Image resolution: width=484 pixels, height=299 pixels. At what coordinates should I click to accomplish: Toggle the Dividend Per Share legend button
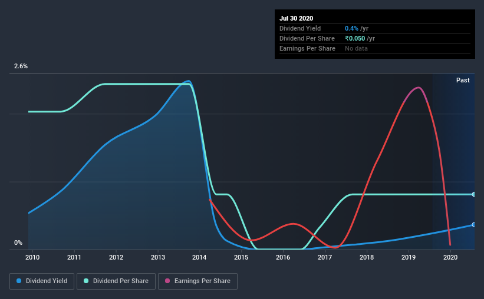pyautogui.click(x=116, y=281)
